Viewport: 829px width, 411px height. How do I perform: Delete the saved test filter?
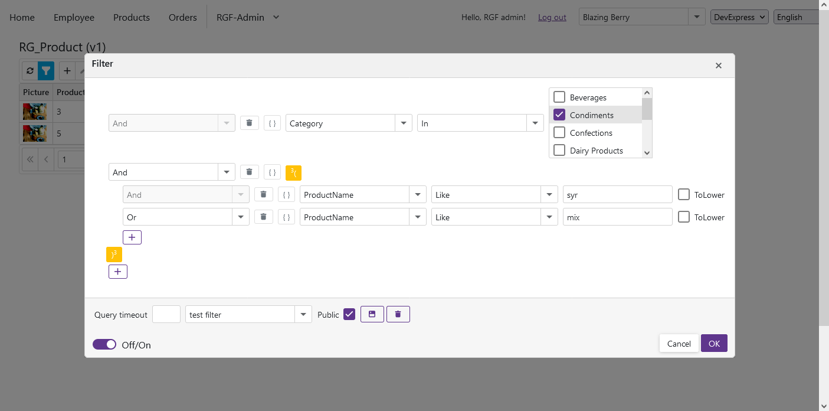pos(398,314)
